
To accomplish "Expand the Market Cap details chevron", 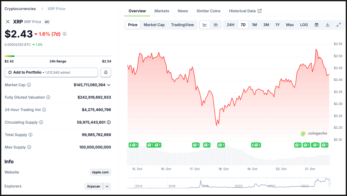I will click(x=109, y=85).
